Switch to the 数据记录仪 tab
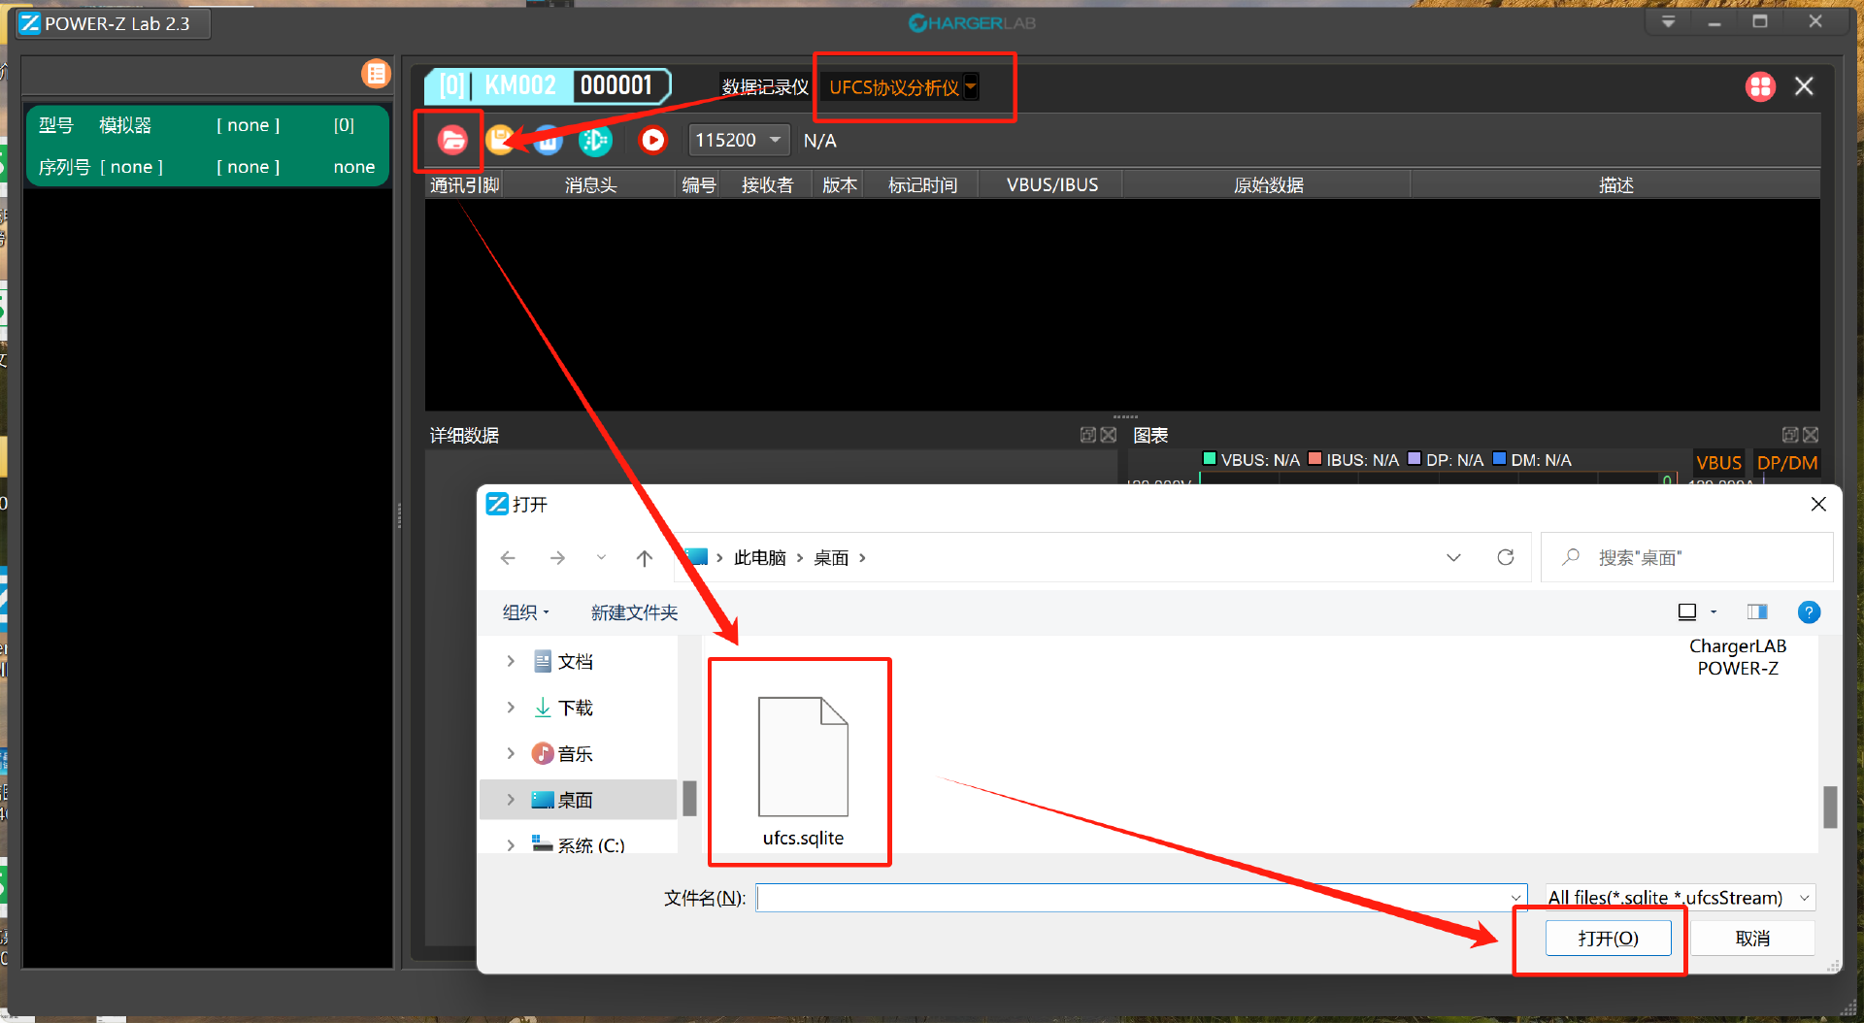 pyautogui.click(x=764, y=86)
